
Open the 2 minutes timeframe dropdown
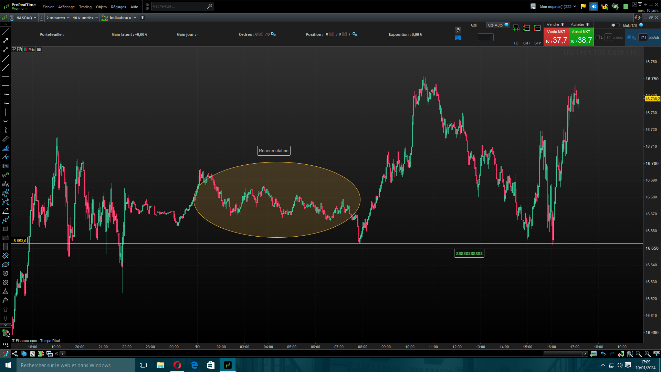(x=58, y=18)
